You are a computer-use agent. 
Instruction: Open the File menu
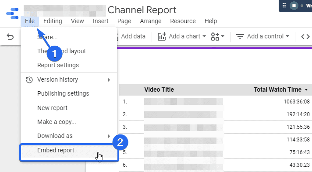pos(30,21)
